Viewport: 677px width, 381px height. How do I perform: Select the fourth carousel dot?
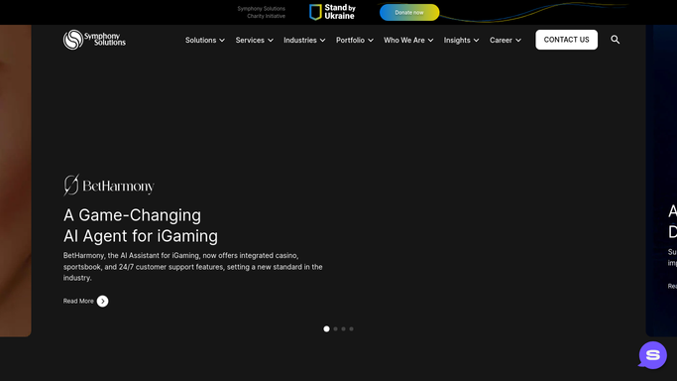(x=352, y=328)
